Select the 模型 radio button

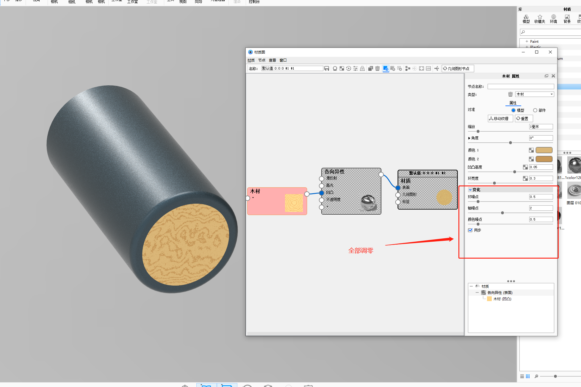click(513, 110)
